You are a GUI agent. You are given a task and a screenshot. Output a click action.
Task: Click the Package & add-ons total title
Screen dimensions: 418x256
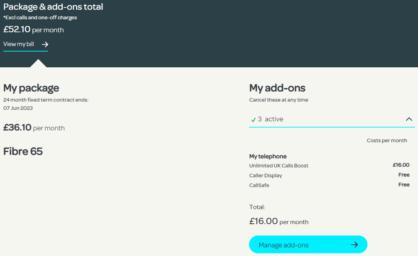[53, 7]
